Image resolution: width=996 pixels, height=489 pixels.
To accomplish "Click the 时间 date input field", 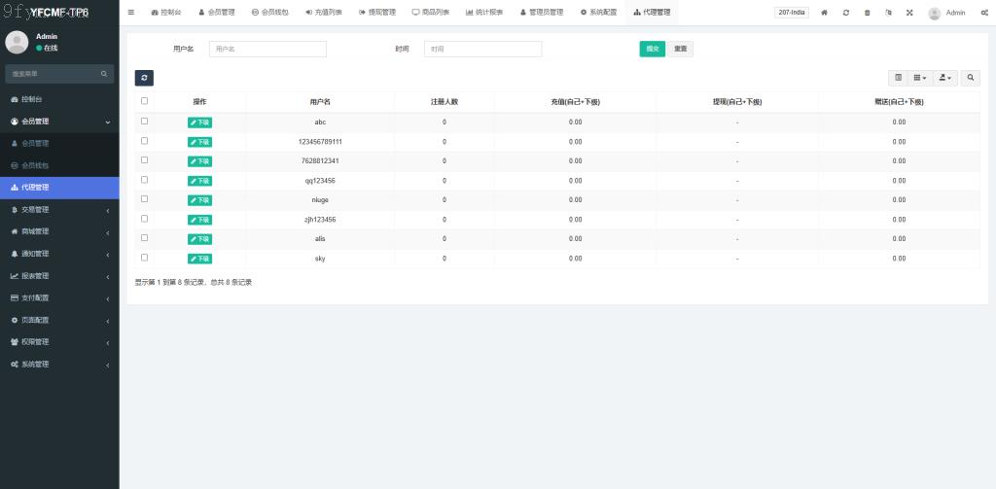I will 482,49.
